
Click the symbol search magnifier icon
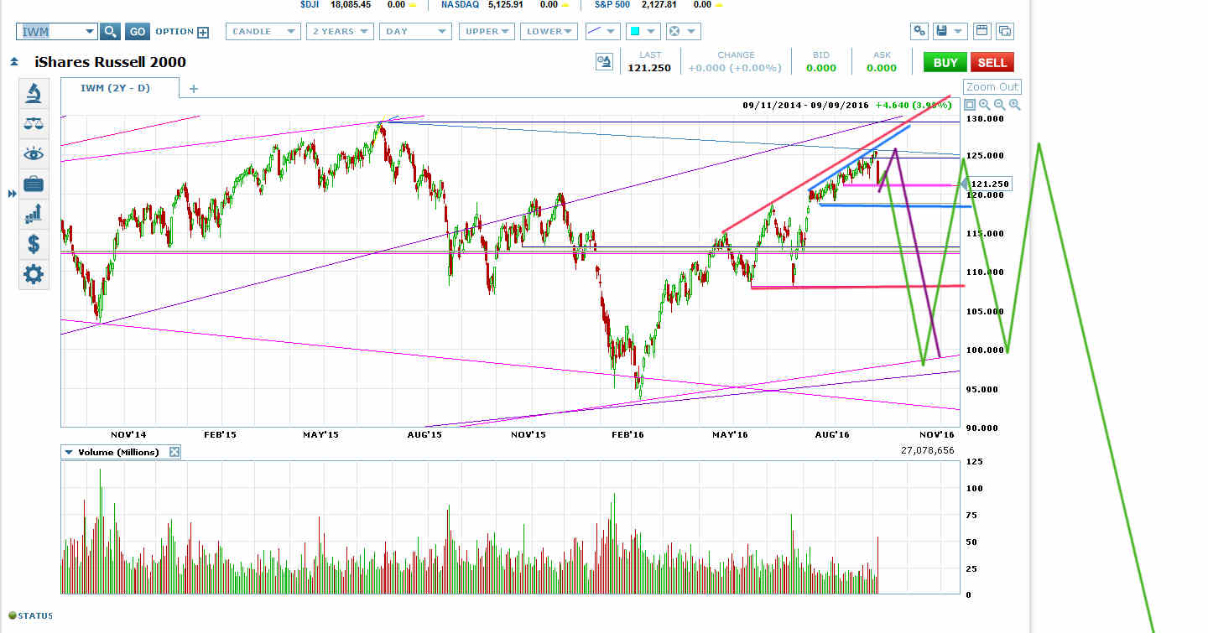click(x=111, y=32)
